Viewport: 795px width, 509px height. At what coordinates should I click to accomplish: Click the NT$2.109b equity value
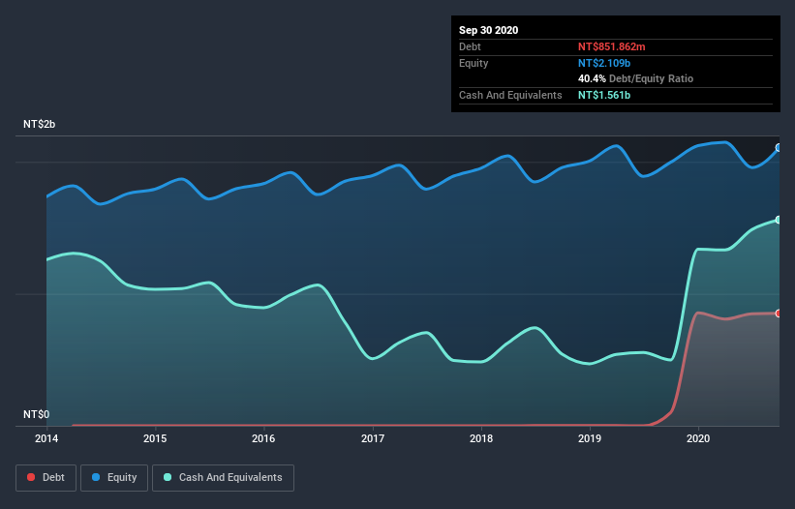point(604,63)
